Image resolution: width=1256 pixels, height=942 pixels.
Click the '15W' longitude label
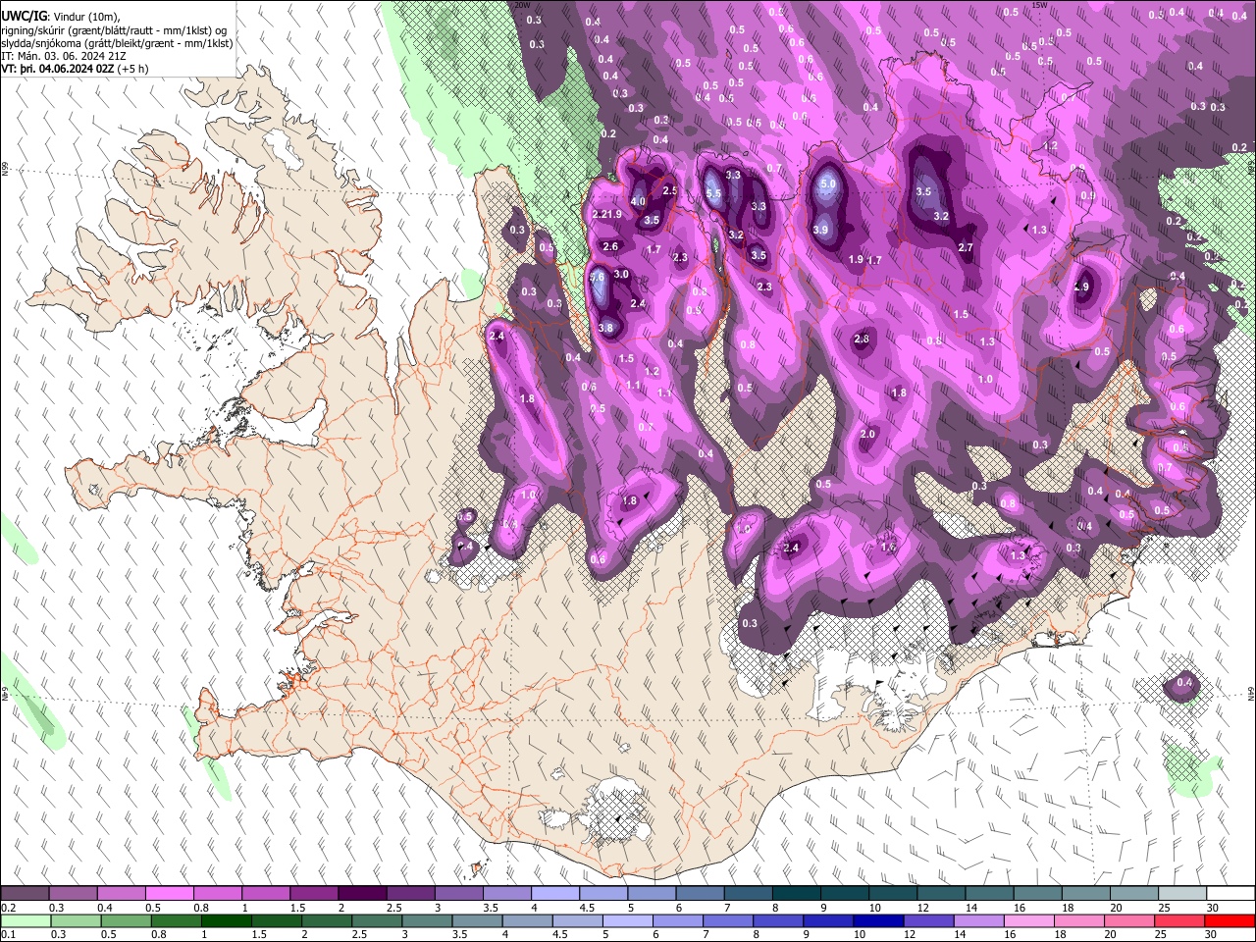click(x=1039, y=5)
